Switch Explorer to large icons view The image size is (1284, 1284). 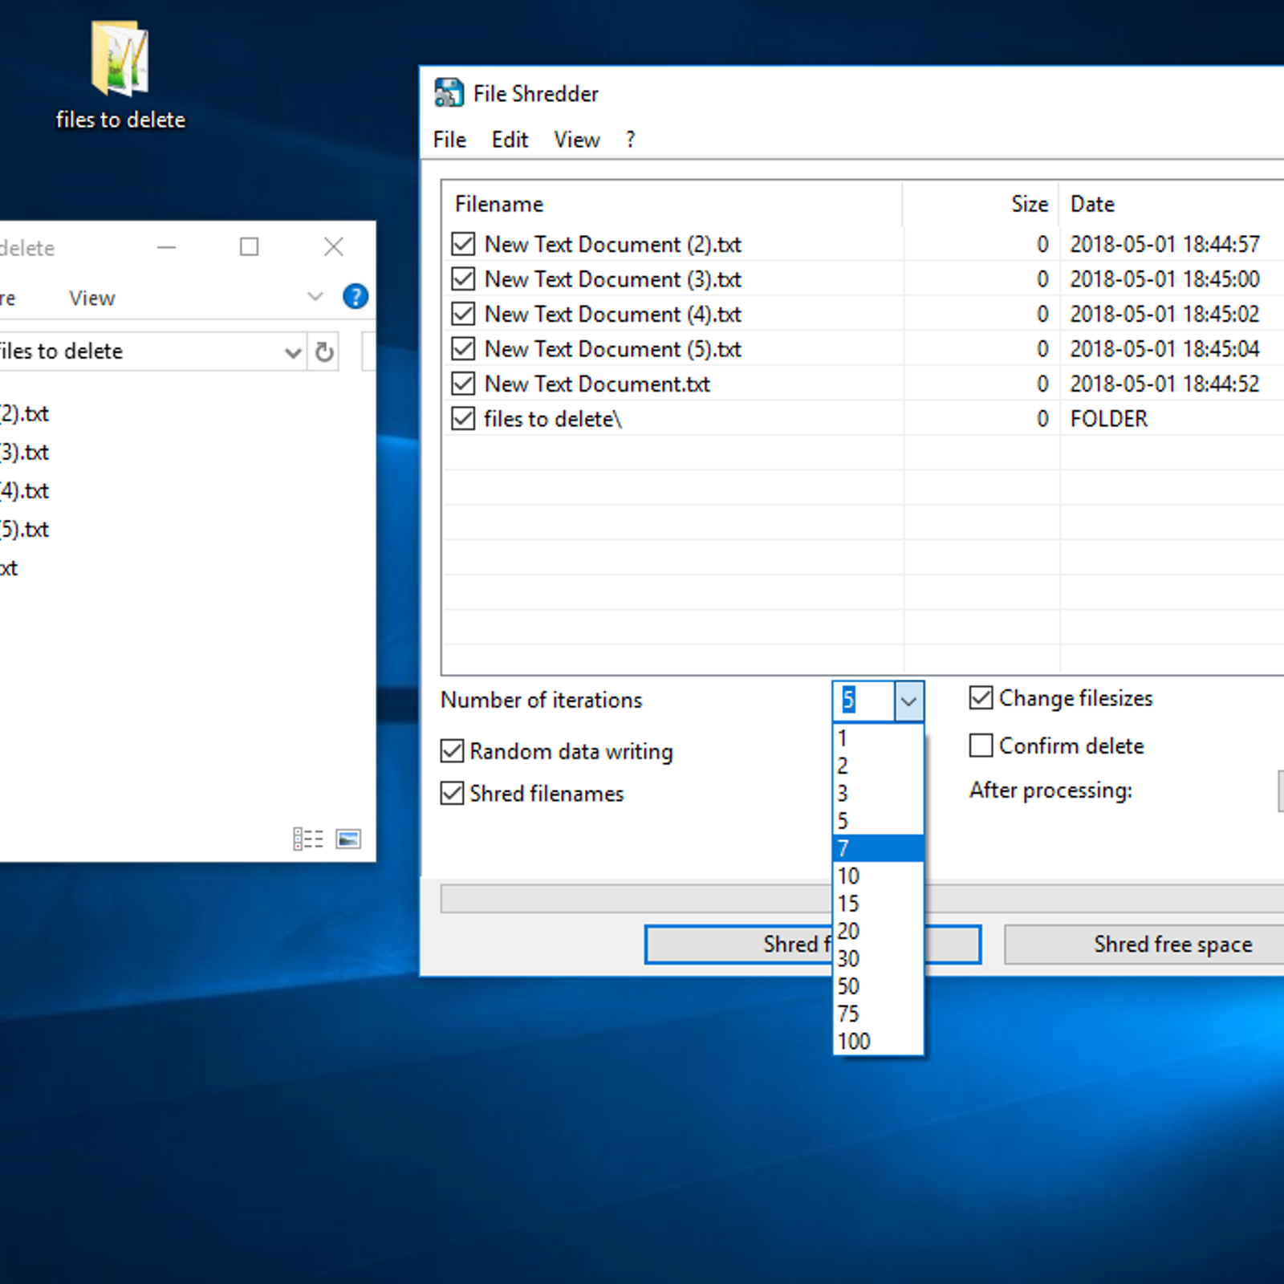(348, 839)
